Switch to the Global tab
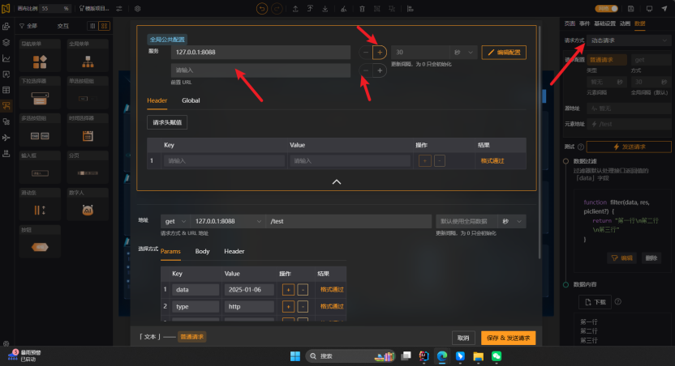Viewport: 675px width, 366px height. tap(191, 100)
